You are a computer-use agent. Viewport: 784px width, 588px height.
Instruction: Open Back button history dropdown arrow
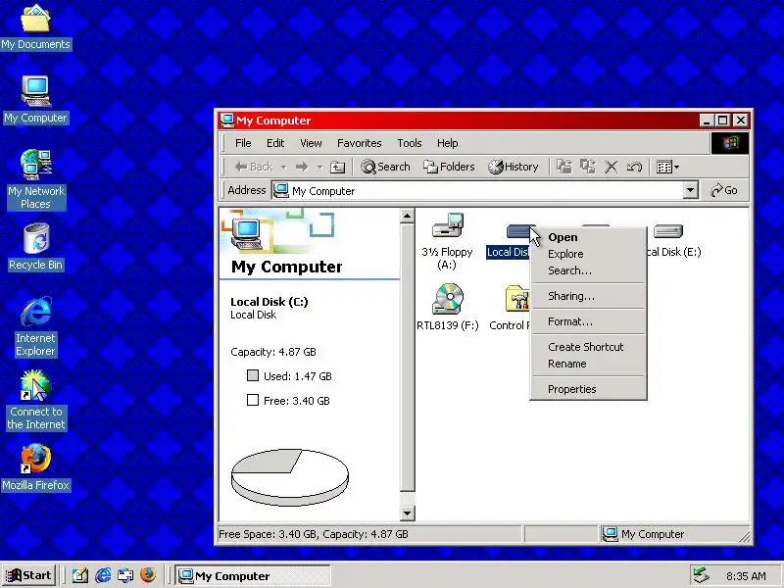click(x=283, y=167)
